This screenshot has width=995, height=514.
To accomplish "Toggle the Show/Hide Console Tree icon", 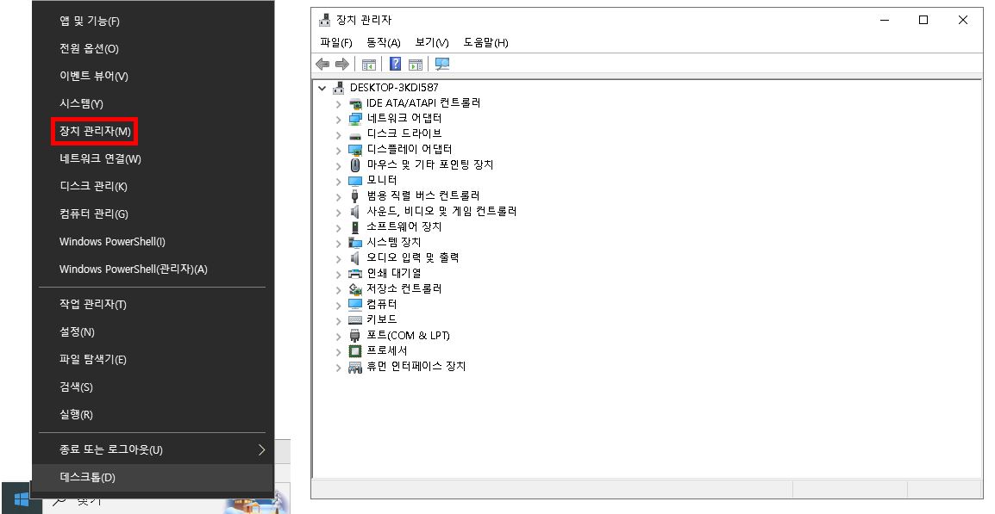I will click(x=368, y=63).
